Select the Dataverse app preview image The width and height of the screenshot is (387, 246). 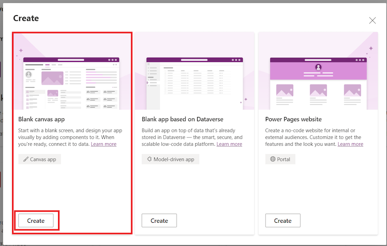pyautogui.click(x=194, y=71)
